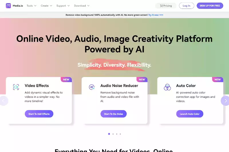Click 'Remove background noise' description text

120,97
